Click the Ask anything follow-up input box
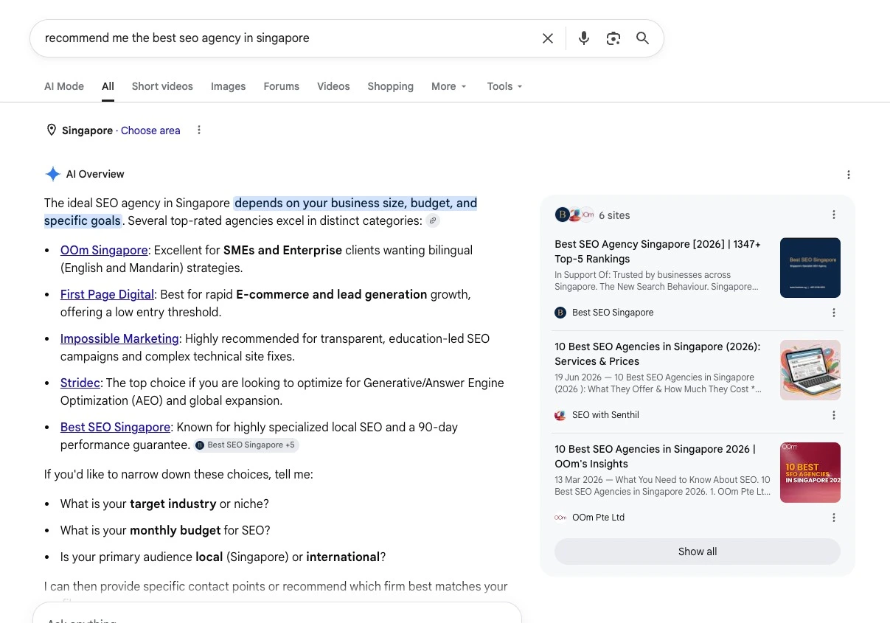The image size is (890, 623). pyautogui.click(x=277, y=613)
